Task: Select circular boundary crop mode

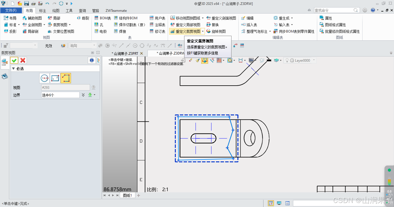Action: click(44, 78)
